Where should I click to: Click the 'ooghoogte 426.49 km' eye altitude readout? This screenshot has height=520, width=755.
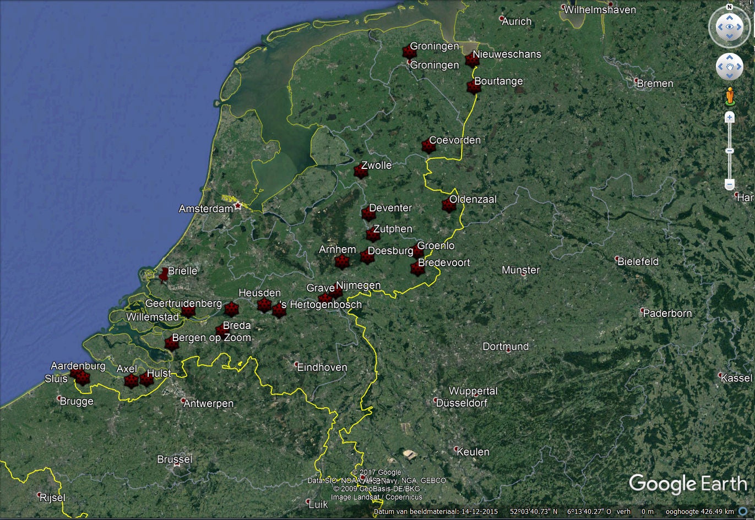click(x=700, y=512)
